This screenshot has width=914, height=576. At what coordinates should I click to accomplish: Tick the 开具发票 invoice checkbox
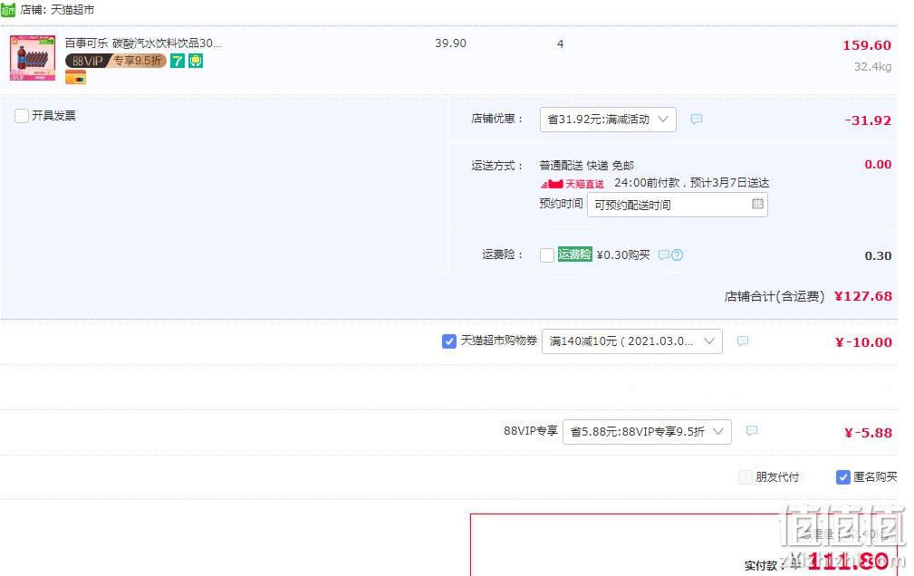[x=22, y=115]
